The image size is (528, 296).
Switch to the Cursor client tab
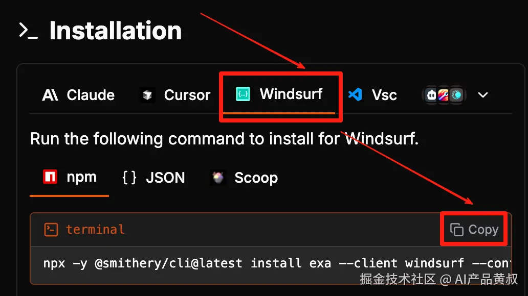(x=175, y=95)
